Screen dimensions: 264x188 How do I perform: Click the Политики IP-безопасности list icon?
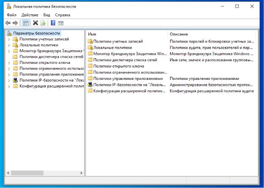coord(90,85)
